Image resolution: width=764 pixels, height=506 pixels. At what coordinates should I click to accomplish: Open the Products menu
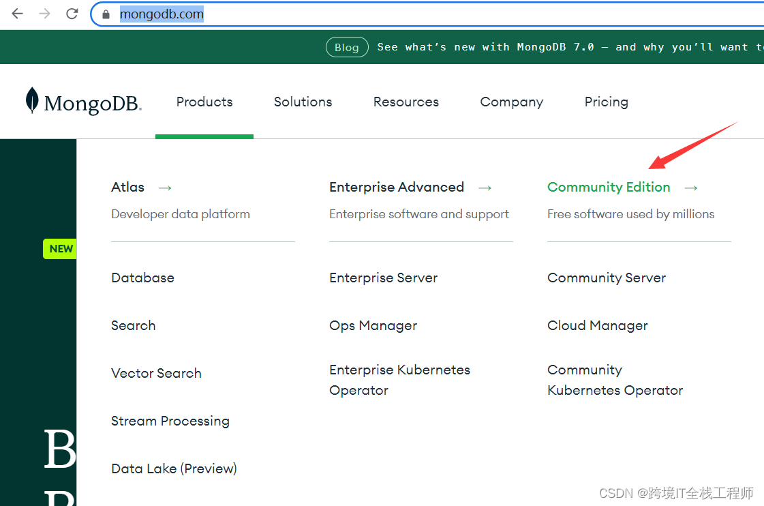click(x=204, y=102)
